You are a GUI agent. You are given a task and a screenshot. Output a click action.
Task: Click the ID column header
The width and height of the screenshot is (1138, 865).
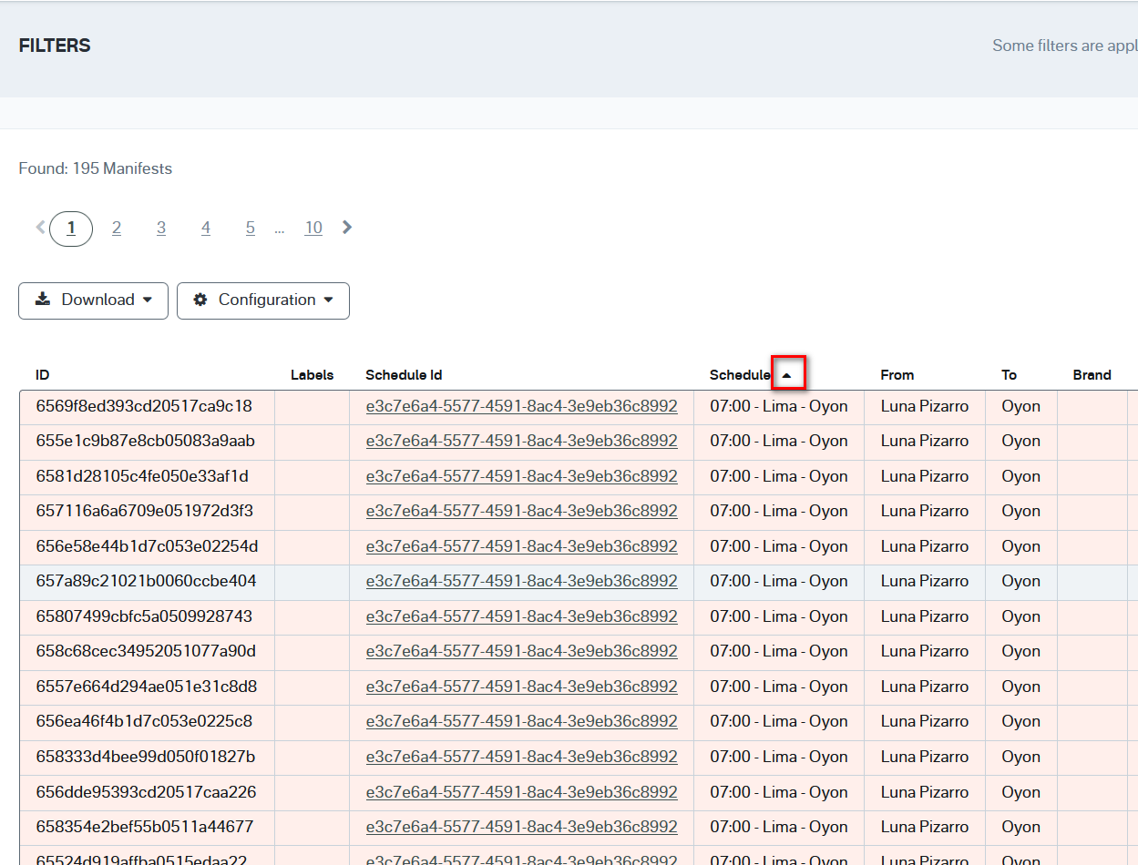point(43,375)
